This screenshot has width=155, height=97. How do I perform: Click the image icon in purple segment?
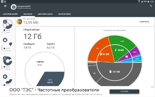pyautogui.click(x=127, y=57)
